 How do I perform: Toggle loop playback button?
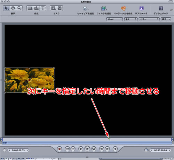click(94, 149)
